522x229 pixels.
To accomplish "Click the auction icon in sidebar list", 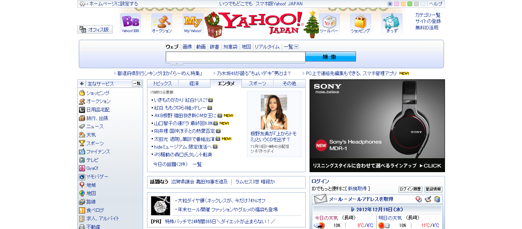I will (82, 101).
